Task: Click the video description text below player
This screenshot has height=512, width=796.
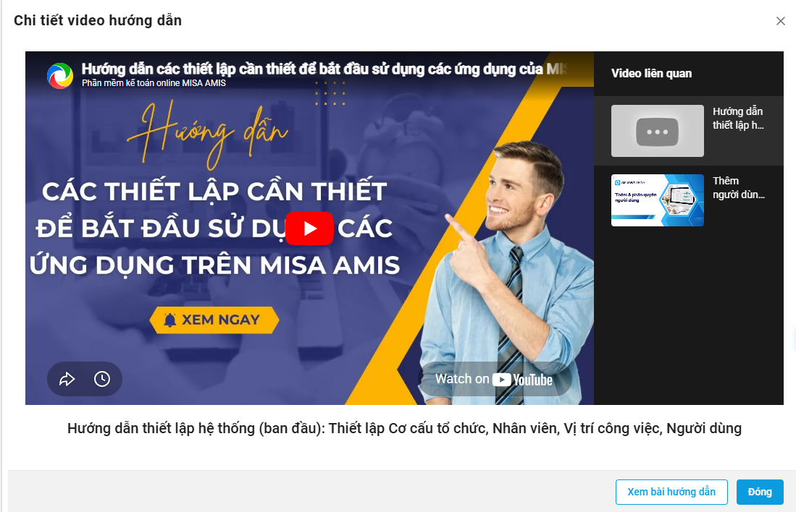Action: [405, 428]
